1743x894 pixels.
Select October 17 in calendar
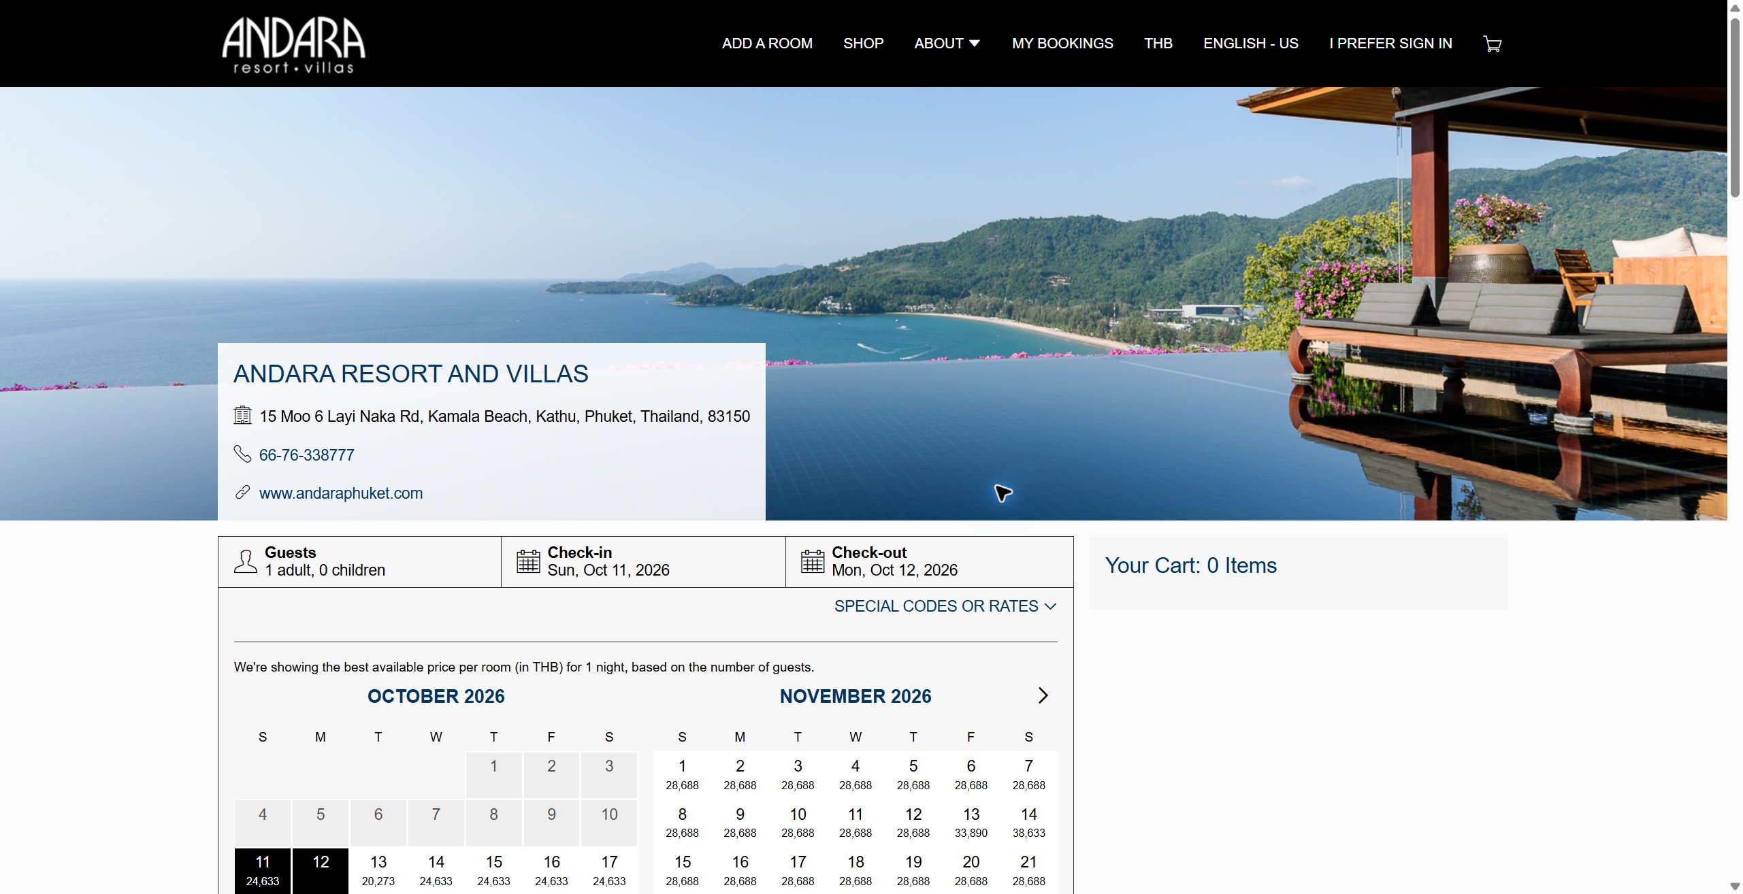pos(609,871)
